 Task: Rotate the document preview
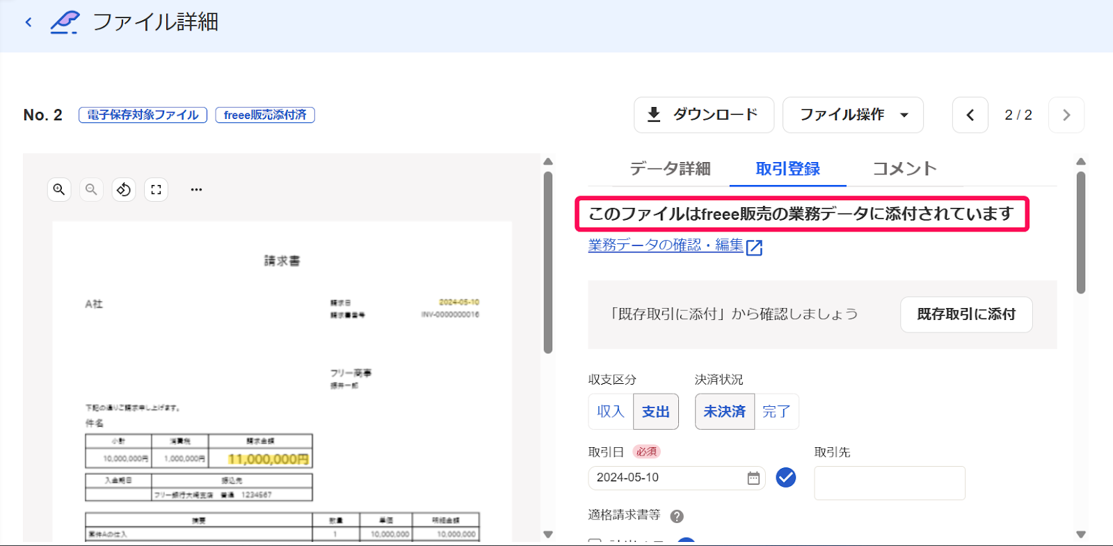click(x=124, y=189)
